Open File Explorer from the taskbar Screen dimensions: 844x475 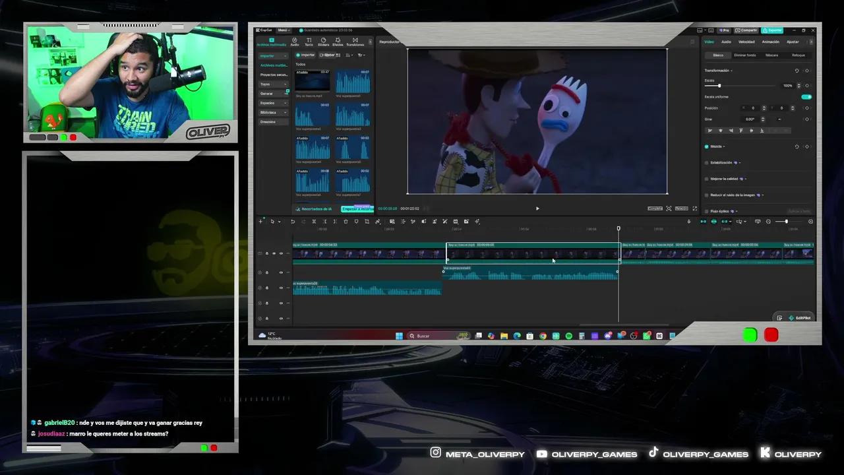[x=504, y=336]
